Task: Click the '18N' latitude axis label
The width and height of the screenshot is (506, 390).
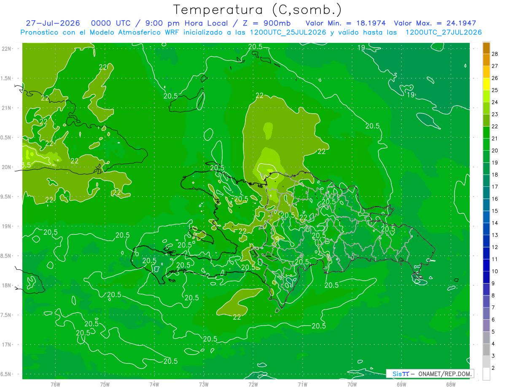Action: [x=6, y=286]
